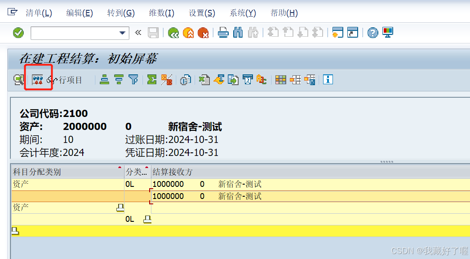Click the Set Filter funnel icon
Image resolution: width=470 pixels, height=259 pixels.
[x=133, y=80]
